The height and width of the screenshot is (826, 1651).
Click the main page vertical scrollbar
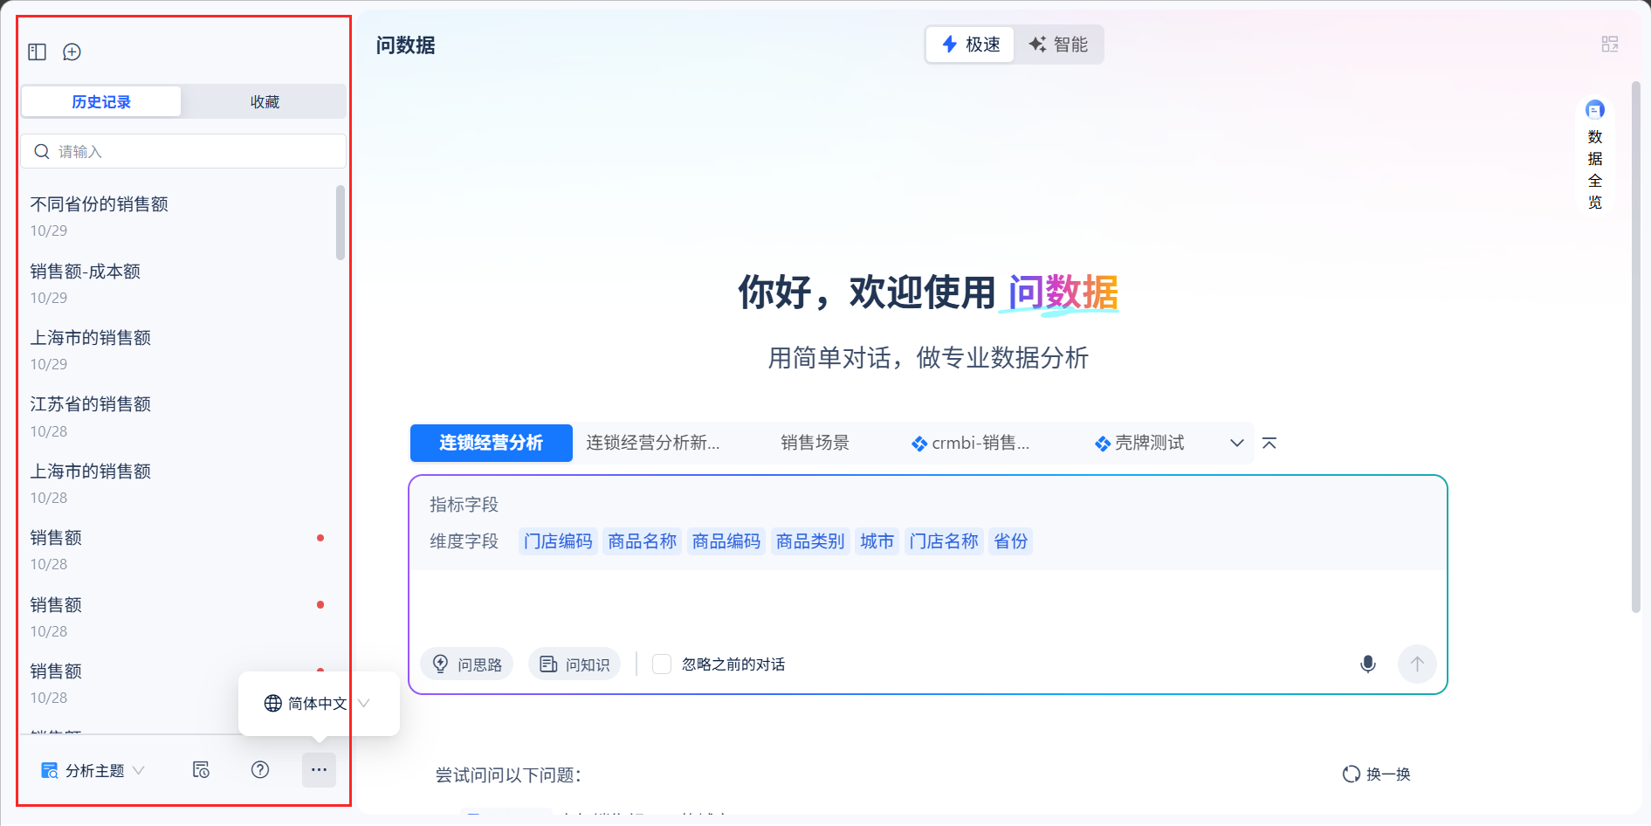click(1635, 348)
